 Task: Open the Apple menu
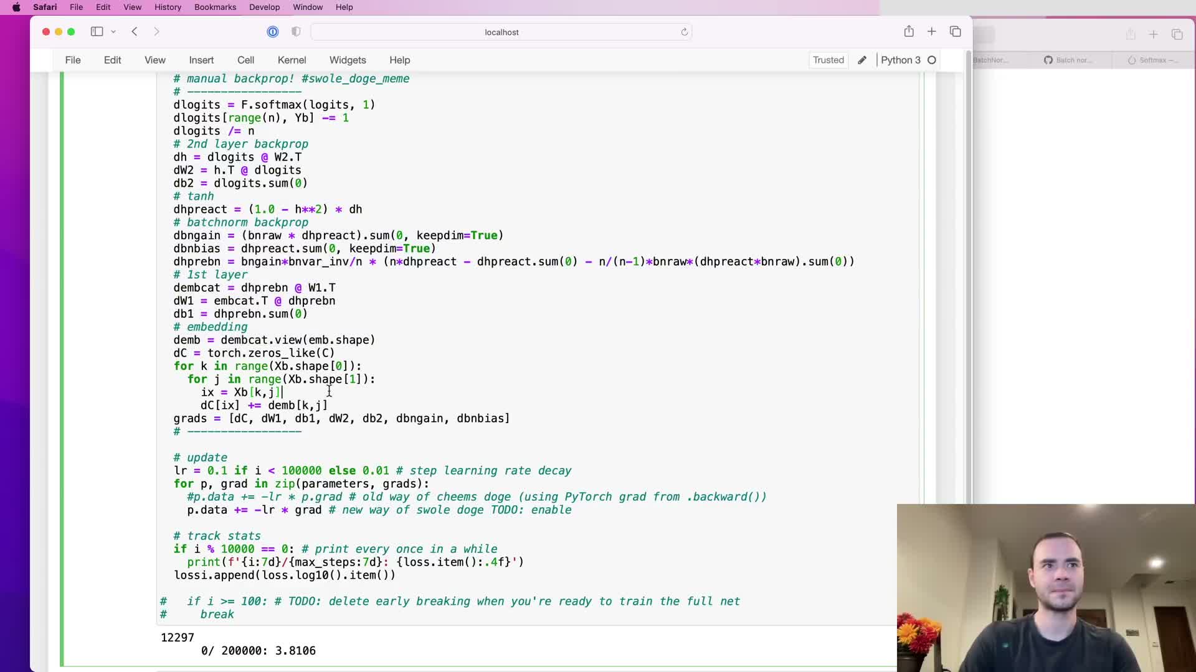tap(16, 7)
